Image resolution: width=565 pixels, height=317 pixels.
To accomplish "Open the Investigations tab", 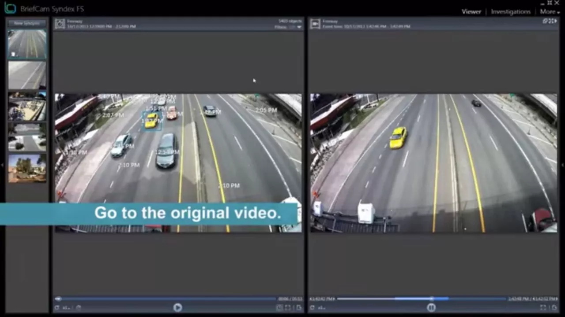I will (510, 12).
